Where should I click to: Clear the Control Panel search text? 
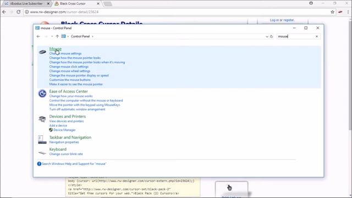click(317, 36)
